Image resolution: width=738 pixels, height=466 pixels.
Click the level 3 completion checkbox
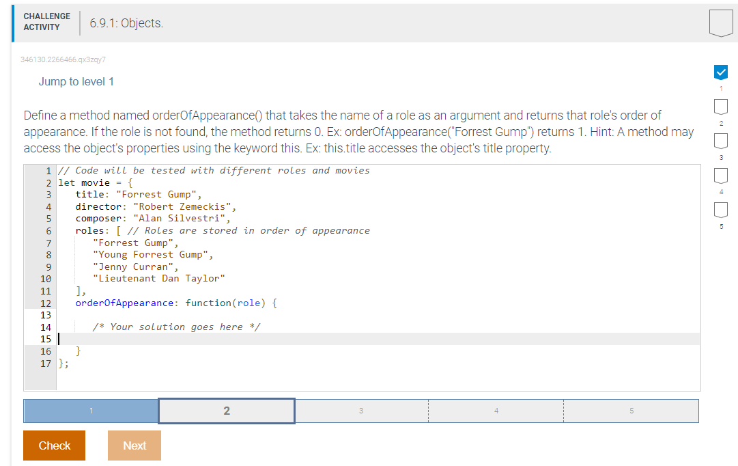pos(721,140)
